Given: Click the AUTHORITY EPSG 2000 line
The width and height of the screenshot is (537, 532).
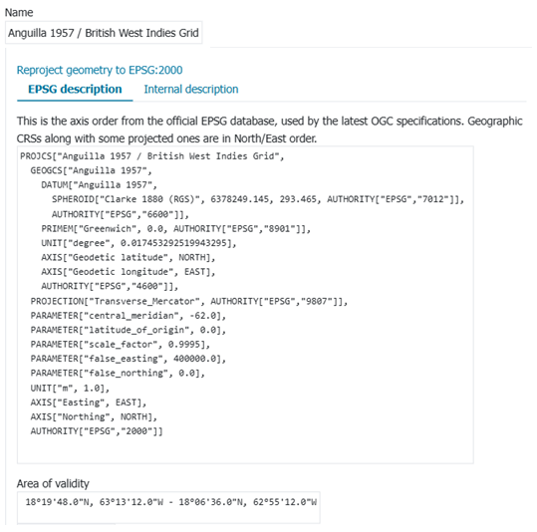Looking at the screenshot, I should tap(97, 431).
